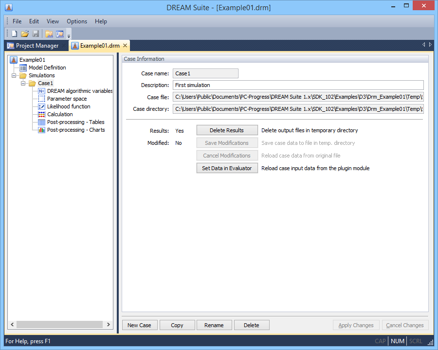Open the Help menu
The width and height of the screenshot is (438, 350).
coord(101,21)
